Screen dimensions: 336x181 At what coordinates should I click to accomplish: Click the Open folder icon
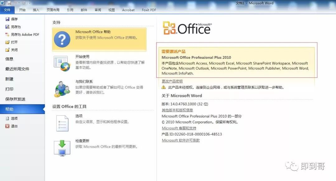tap(7, 42)
